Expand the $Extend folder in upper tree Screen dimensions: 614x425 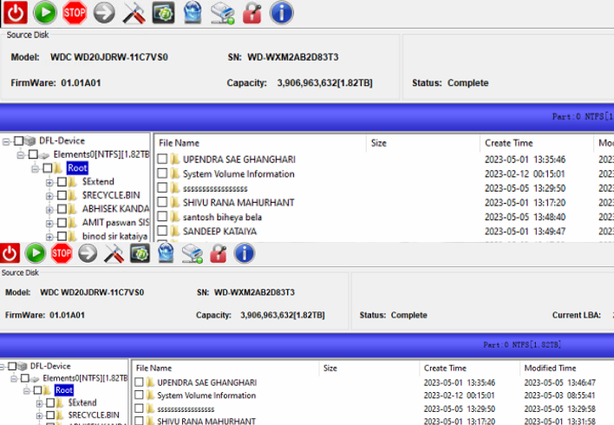point(49,182)
